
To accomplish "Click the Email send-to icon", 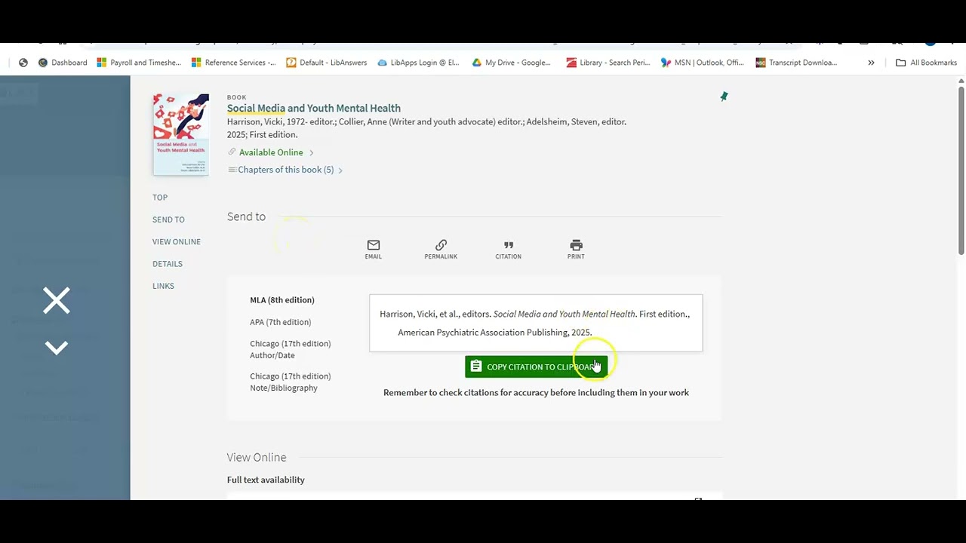I will click(x=373, y=249).
